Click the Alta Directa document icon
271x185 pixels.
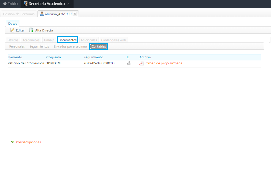31,30
